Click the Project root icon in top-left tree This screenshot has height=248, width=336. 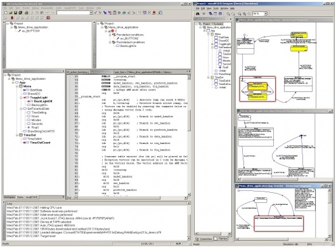click(11, 23)
